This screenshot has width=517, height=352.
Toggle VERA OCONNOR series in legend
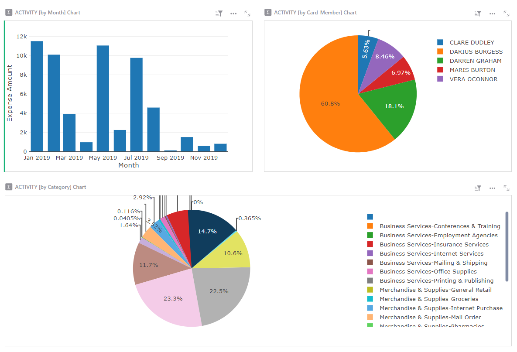[x=473, y=79]
